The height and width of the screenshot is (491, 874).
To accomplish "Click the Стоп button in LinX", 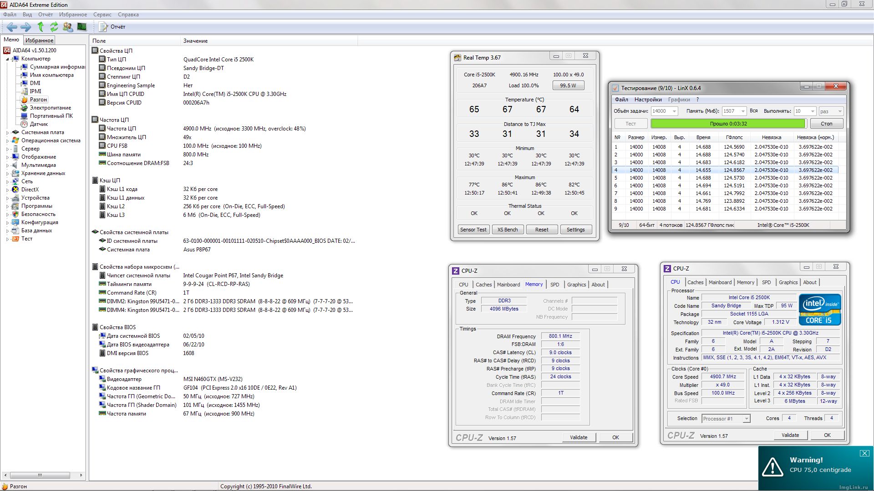I will pyautogui.click(x=826, y=124).
